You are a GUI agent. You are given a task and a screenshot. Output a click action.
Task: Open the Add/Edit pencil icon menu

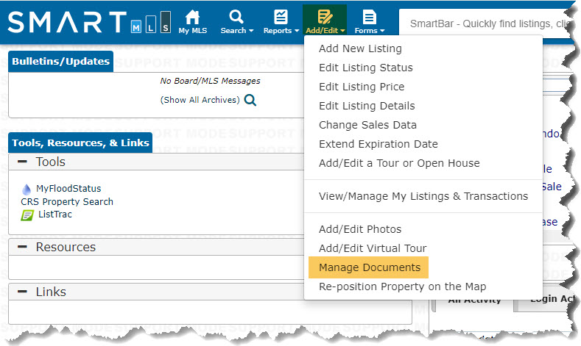pos(325,17)
